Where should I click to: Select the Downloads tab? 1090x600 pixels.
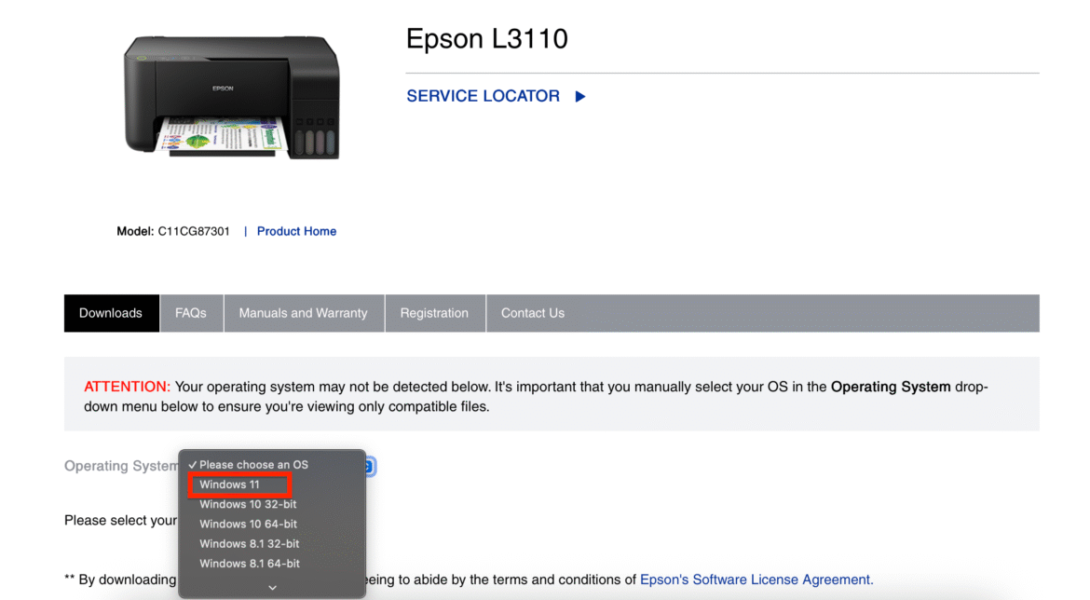[111, 313]
